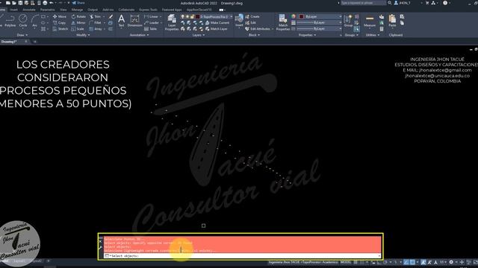This screenshot has width=478, height=268.
Task: Open the workspace switching gear
Action: pos(451,262)
